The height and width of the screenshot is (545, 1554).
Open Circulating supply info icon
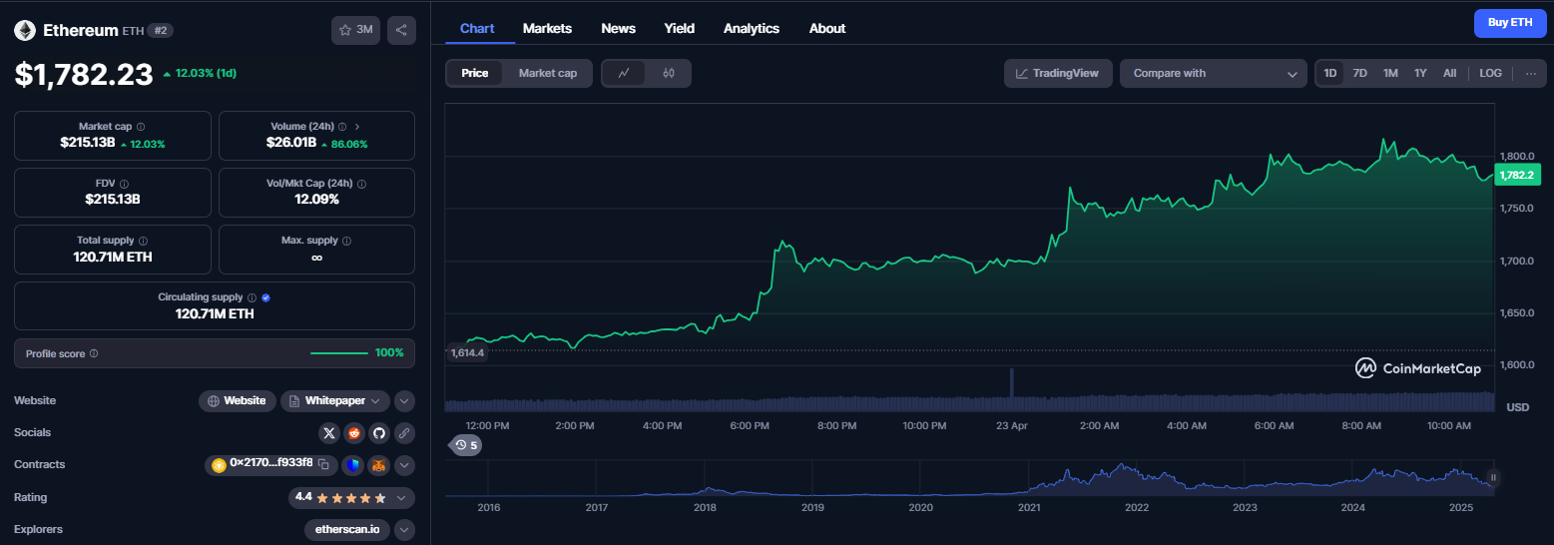[252, 297]
